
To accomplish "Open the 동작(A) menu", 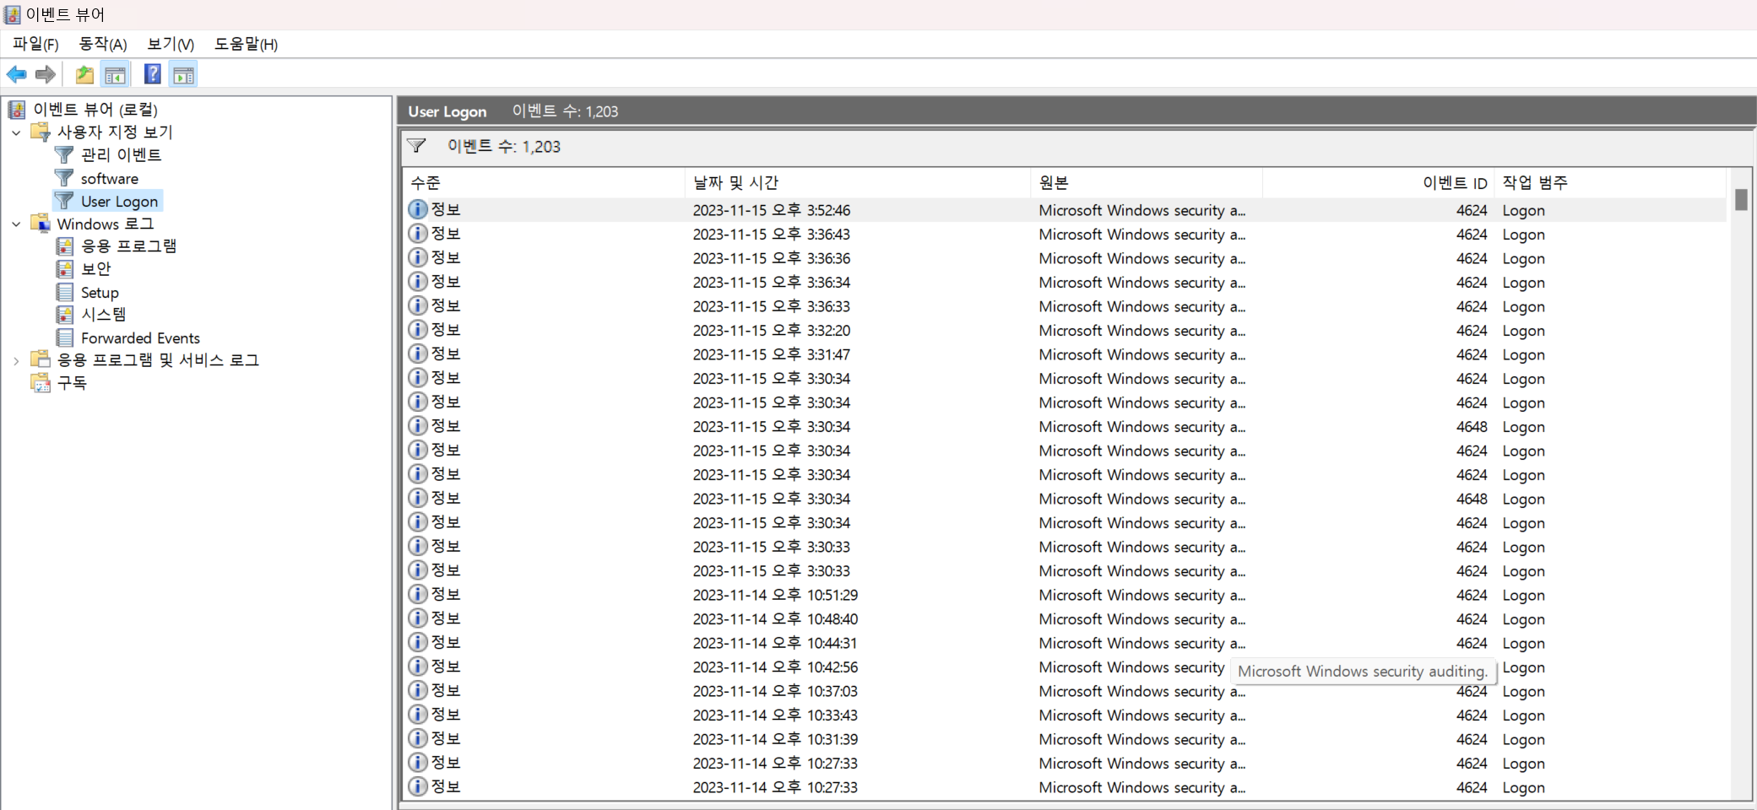I will pos(102,44).
